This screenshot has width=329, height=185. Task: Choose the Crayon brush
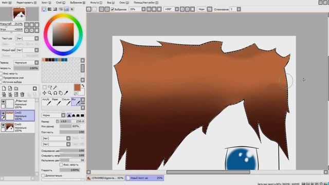pos(66,102)
